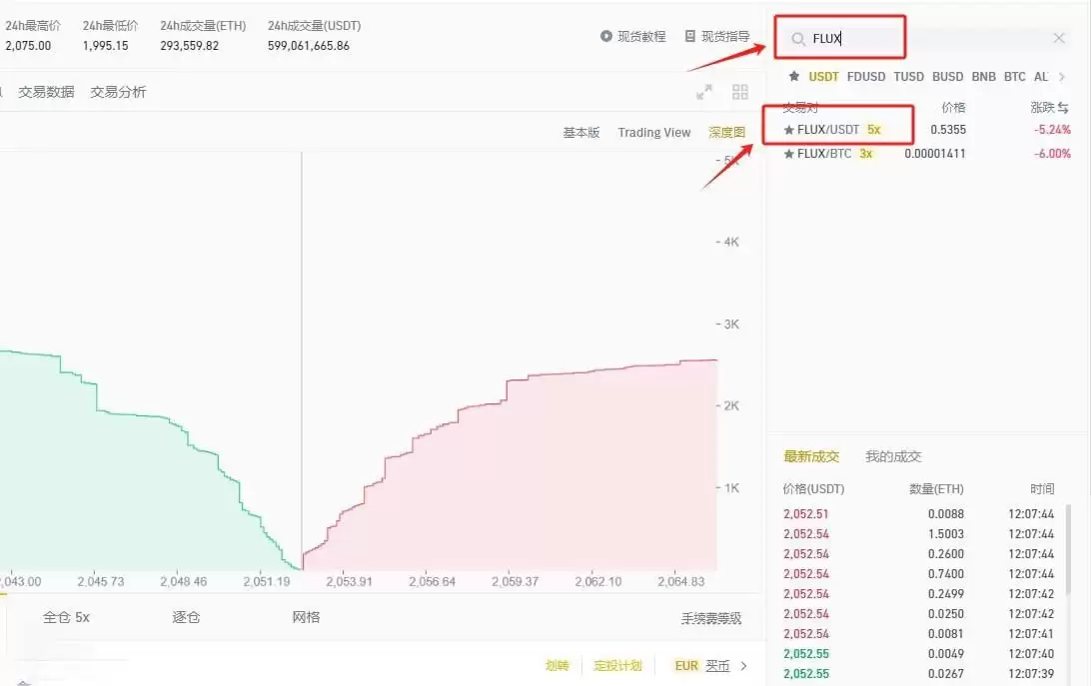Open the 划转 transfer link
This screenshot has width=1091, height=686.
click(556, 665)
